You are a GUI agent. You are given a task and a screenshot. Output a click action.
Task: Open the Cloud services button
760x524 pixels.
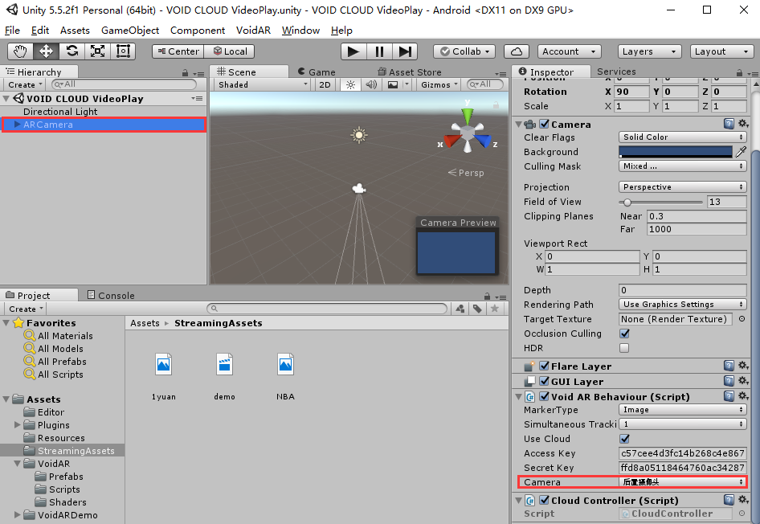[517, 51]
